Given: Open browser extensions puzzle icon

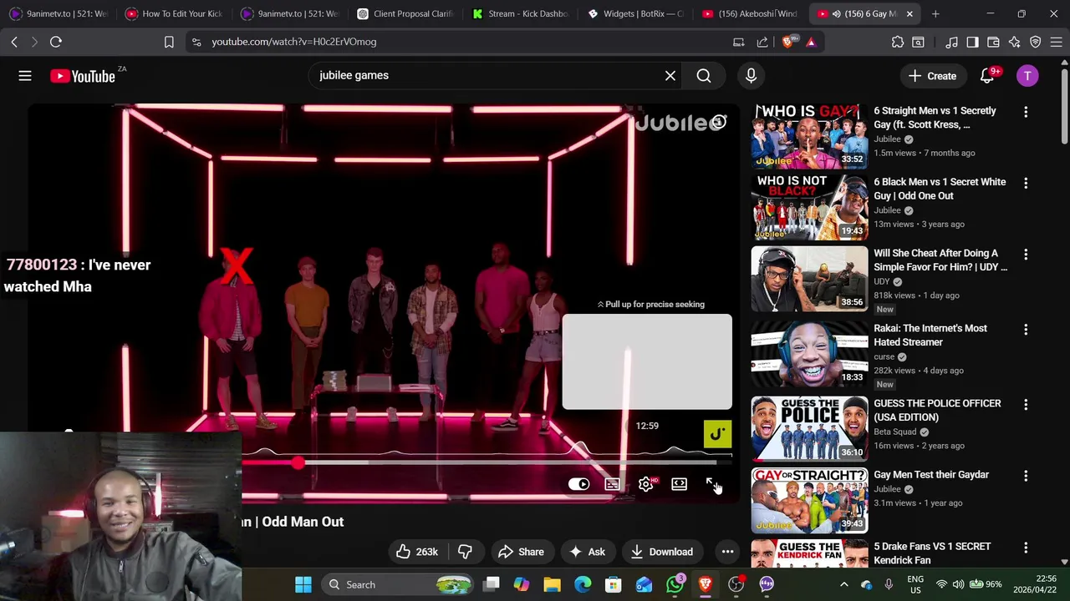Looking at the screenshot, I should (x=897, y=42).
